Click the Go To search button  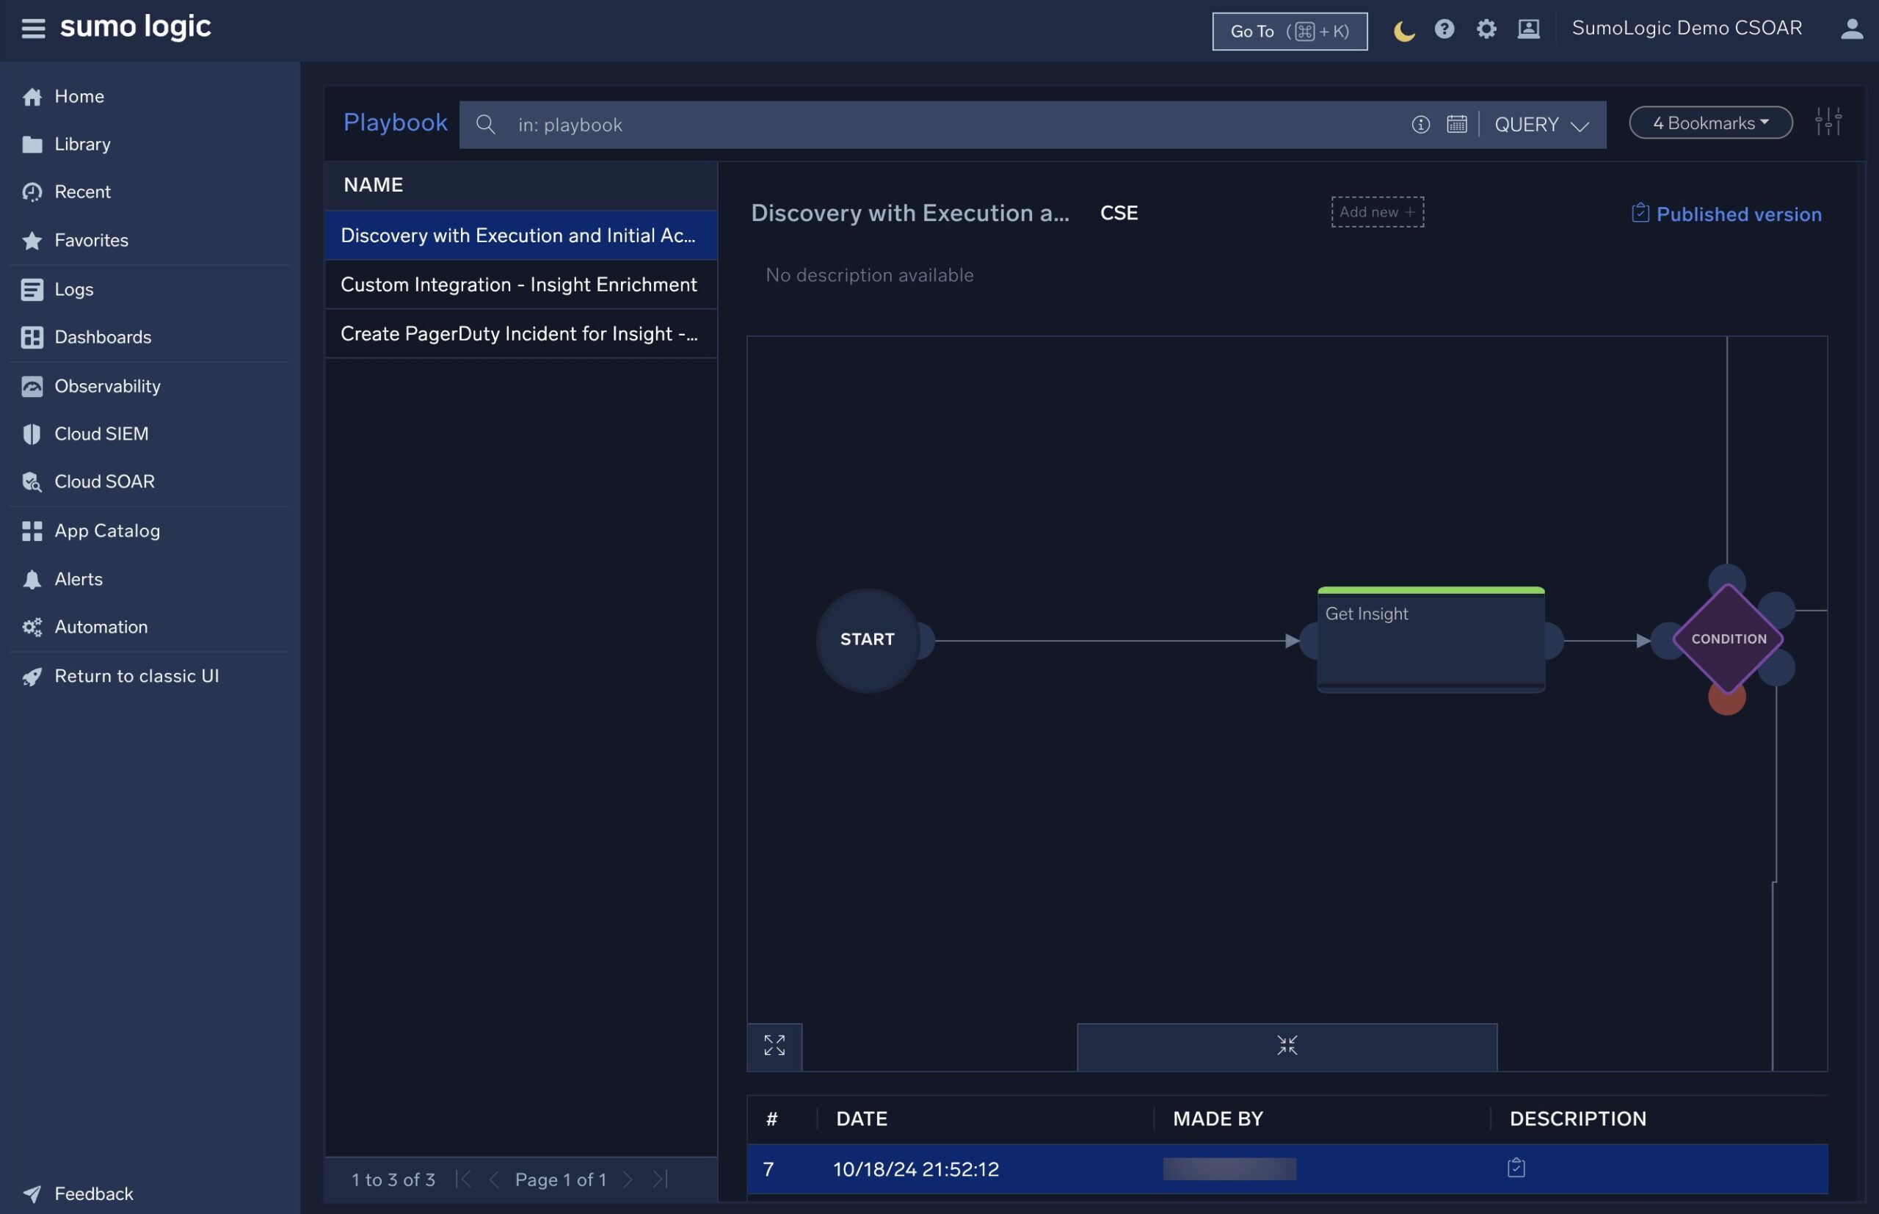pos(1290,31)
